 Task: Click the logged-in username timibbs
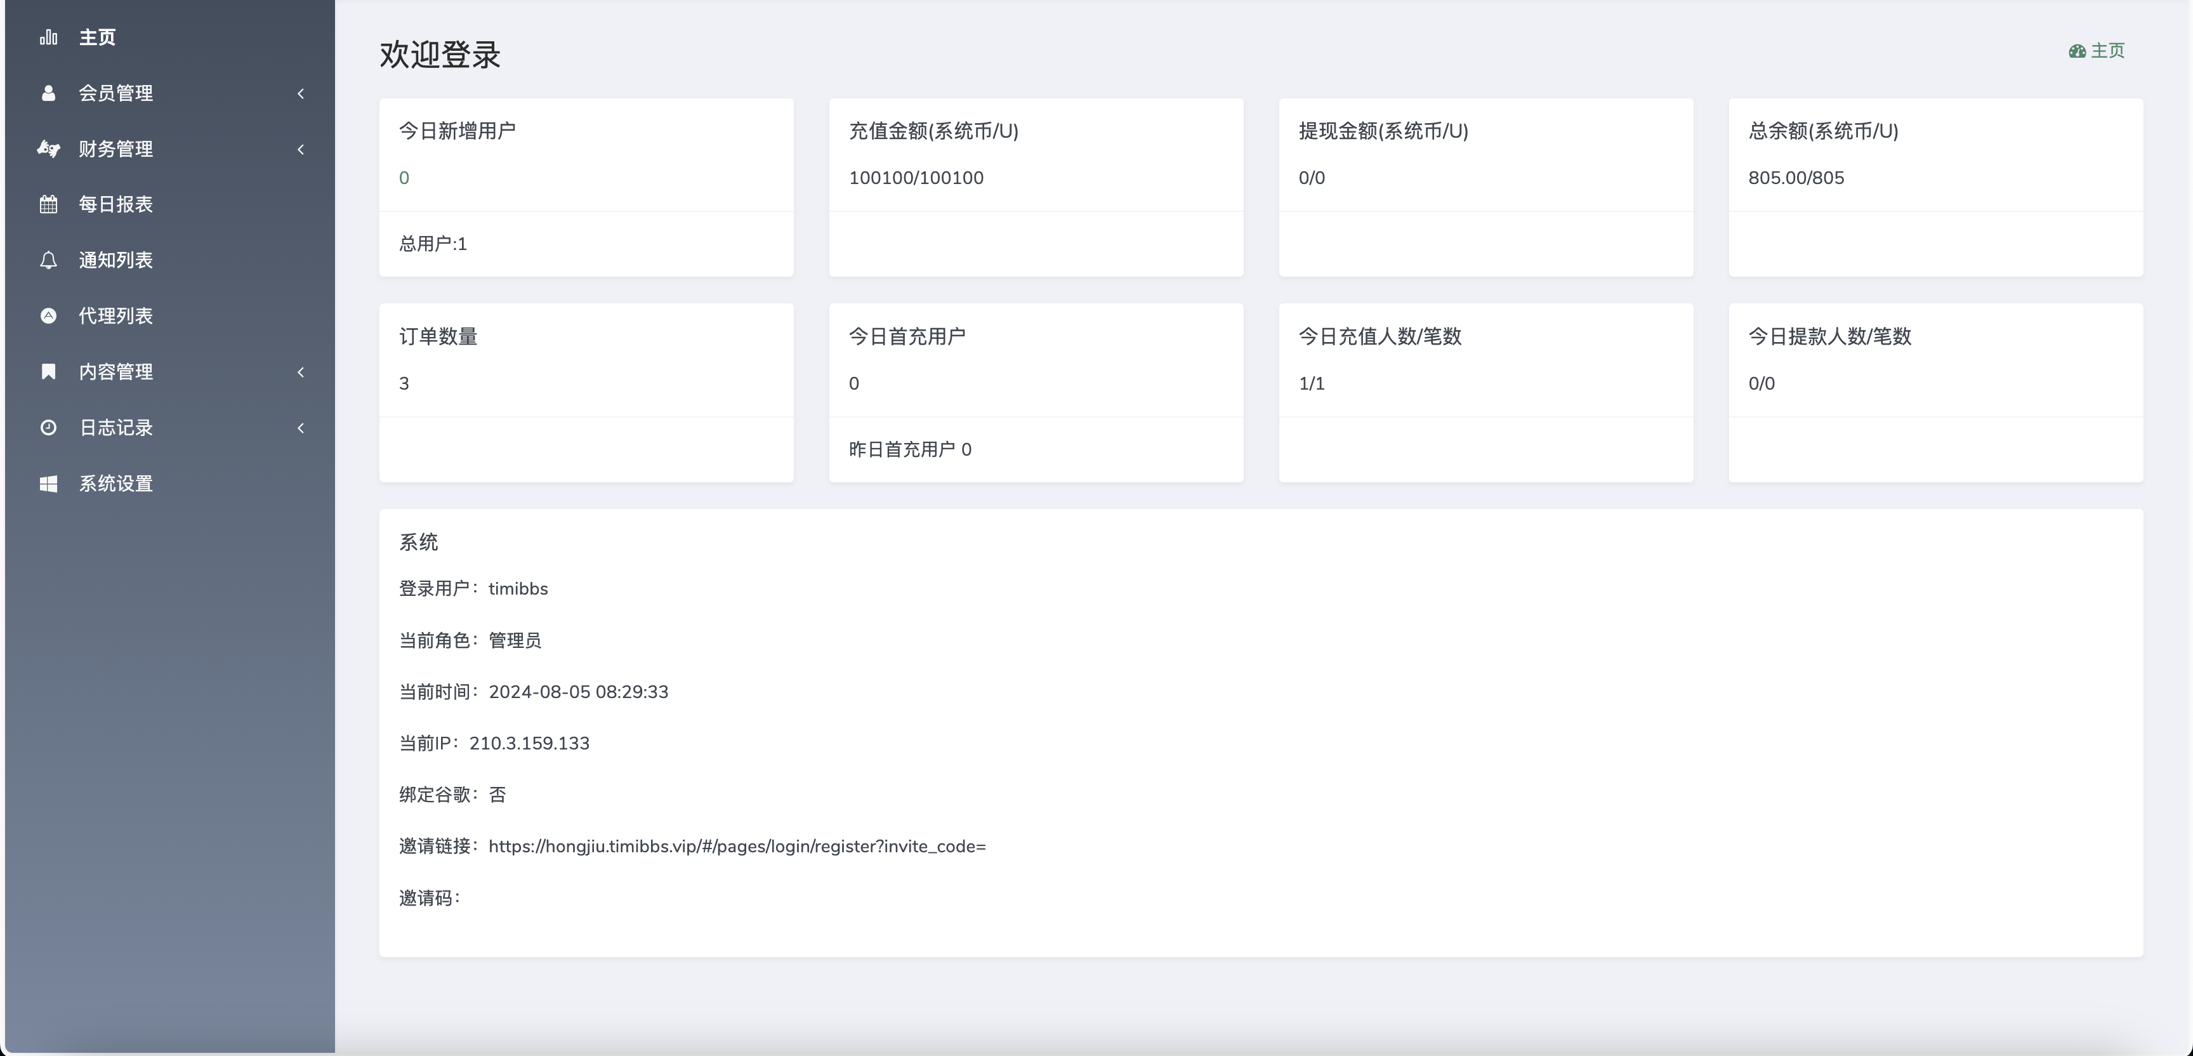[x=518, y=588]
